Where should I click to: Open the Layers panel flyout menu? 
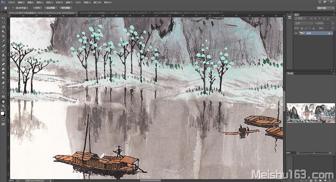[334, 15]
